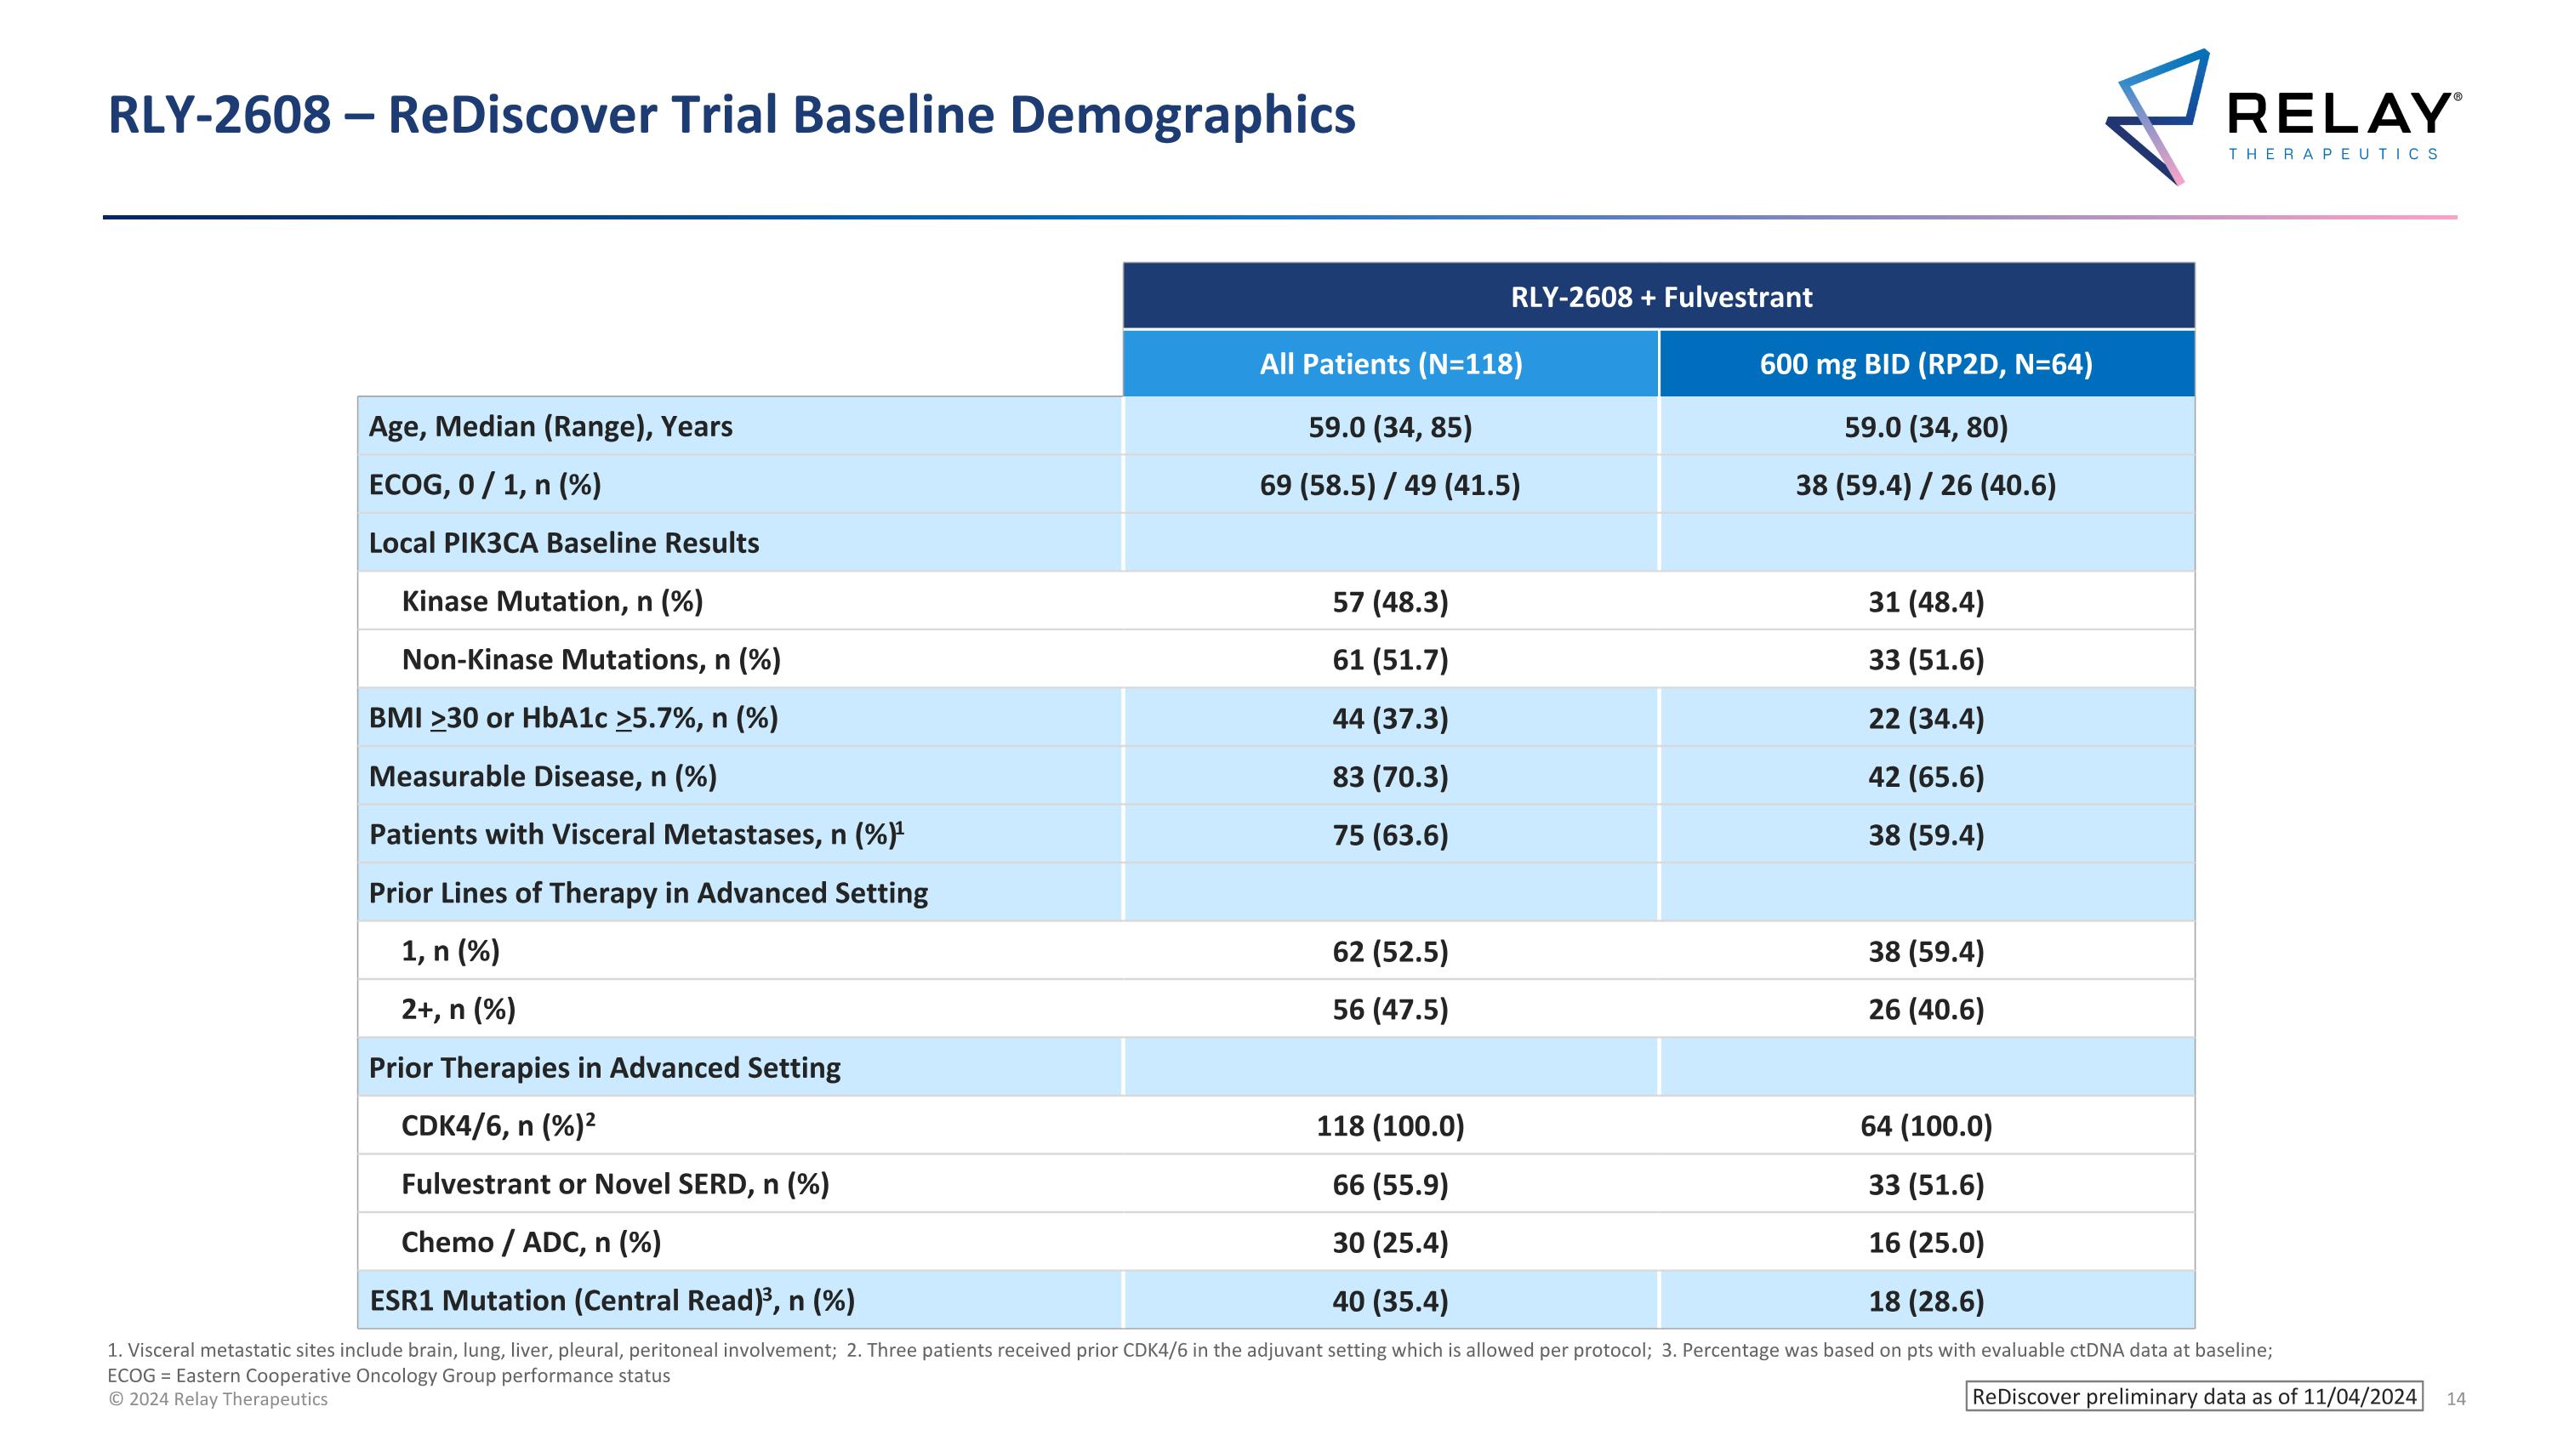2552x1435 pixels.
Task: Click Prior Lines of Therapy in Advanced Setting
Action: (648, 893)
